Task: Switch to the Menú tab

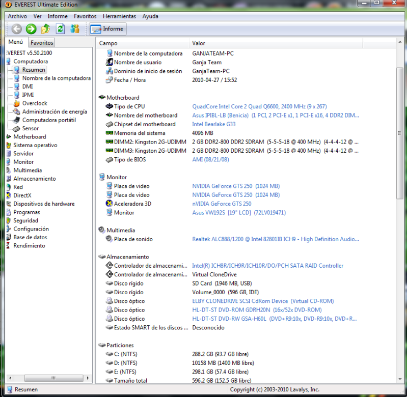Action: click(16, 42)
